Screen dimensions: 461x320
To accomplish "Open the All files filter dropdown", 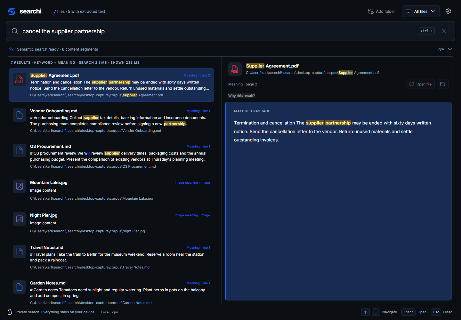I will pyautogui.click(x=421, y=11).
